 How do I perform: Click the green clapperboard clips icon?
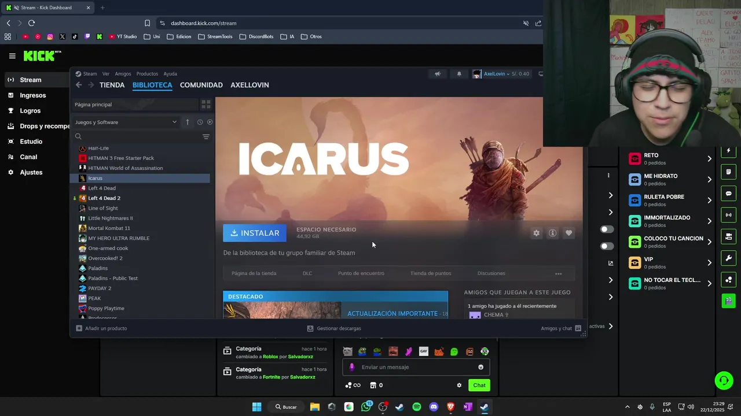point(729,301)
